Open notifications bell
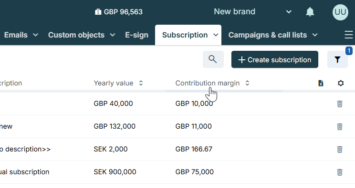The image size is (355, 188). tap(310, 12)
